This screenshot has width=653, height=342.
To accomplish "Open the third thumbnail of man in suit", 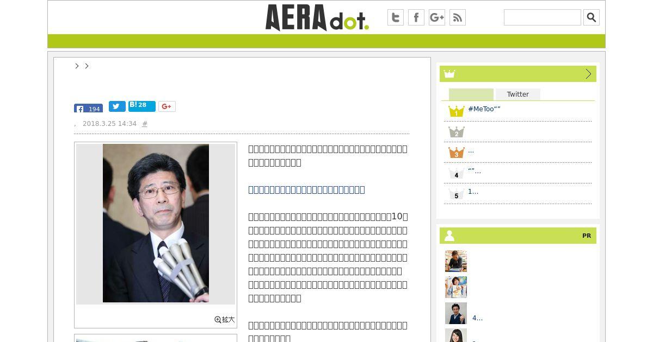I will tap(456, 313).
